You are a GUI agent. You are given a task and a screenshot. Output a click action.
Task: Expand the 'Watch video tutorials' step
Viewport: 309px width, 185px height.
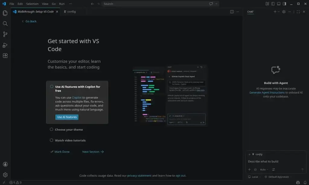click(x=70, y=140)
